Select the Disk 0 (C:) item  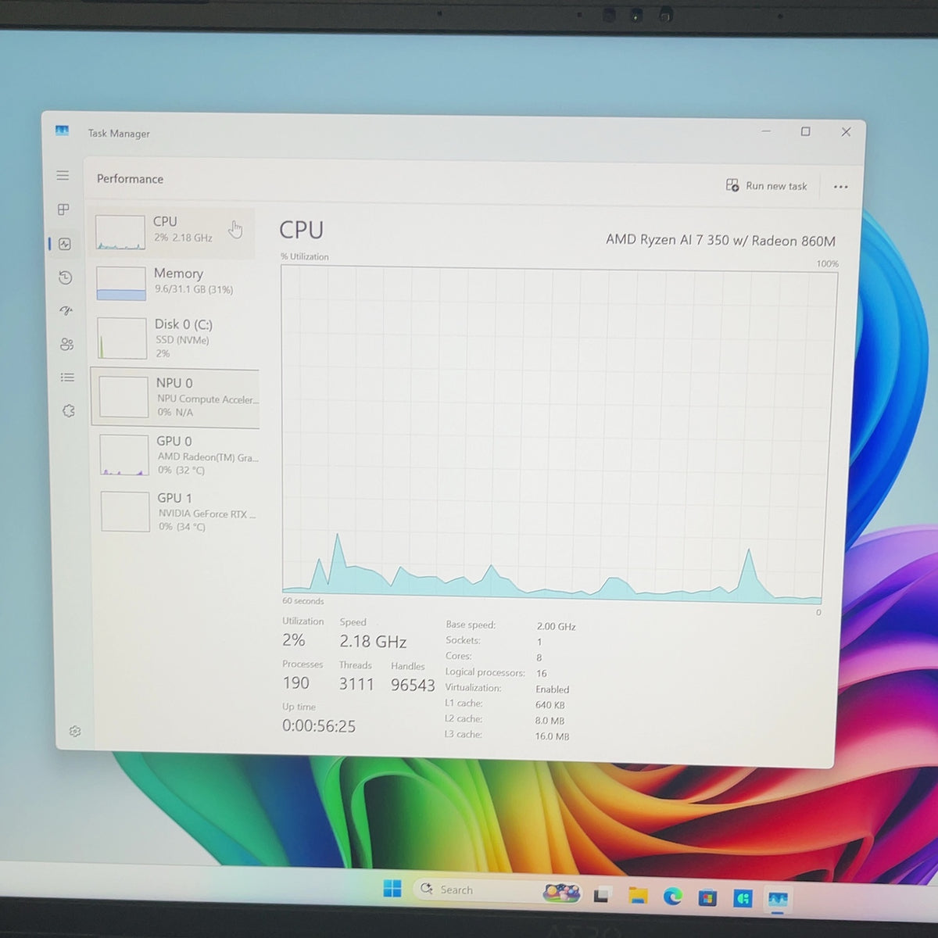174,338
